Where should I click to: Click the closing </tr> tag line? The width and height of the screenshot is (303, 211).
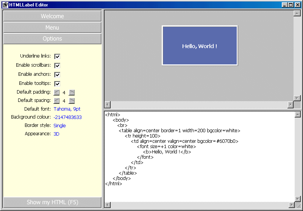(130, 168)
